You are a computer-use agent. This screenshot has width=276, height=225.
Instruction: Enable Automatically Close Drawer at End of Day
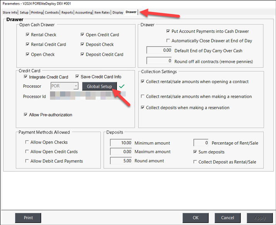(168, 41)
